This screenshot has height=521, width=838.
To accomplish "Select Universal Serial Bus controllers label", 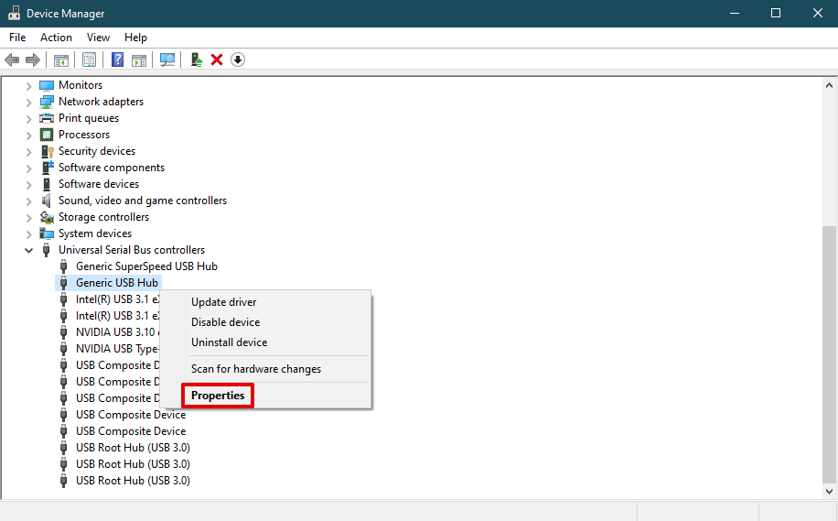I will [x=132, y=250].
